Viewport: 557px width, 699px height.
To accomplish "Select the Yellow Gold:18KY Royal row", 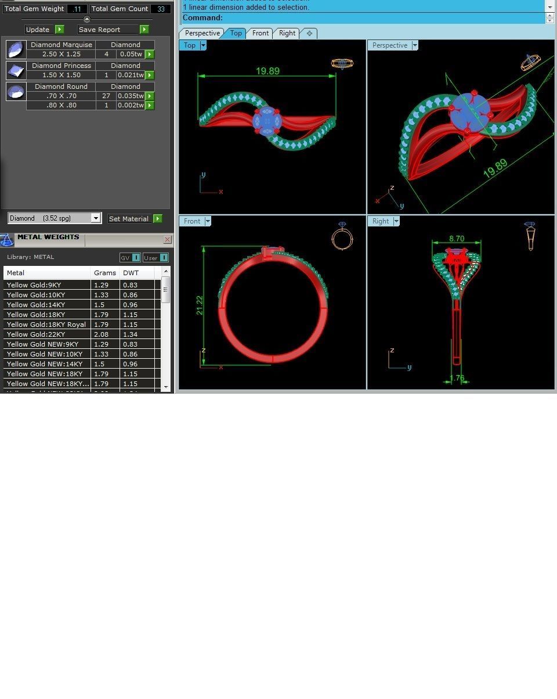I will click(x=82, y=325).
